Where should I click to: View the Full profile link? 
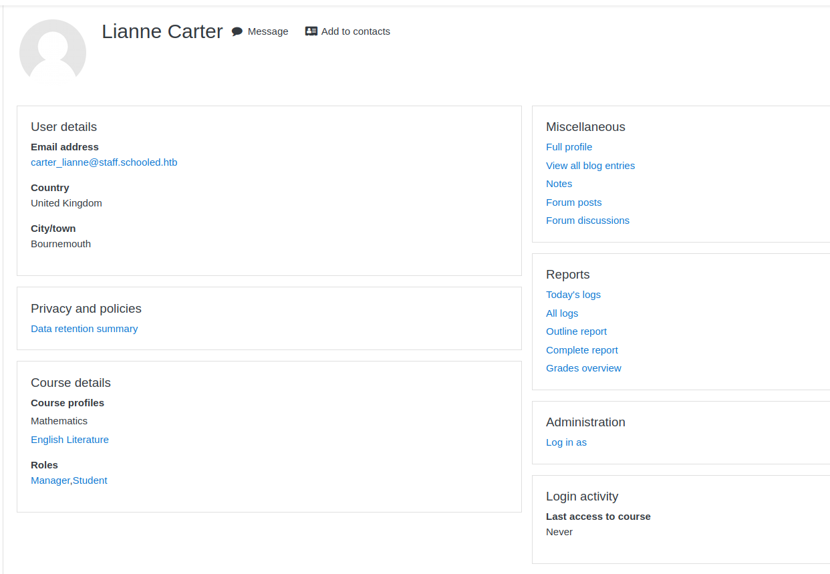point(569,147)
